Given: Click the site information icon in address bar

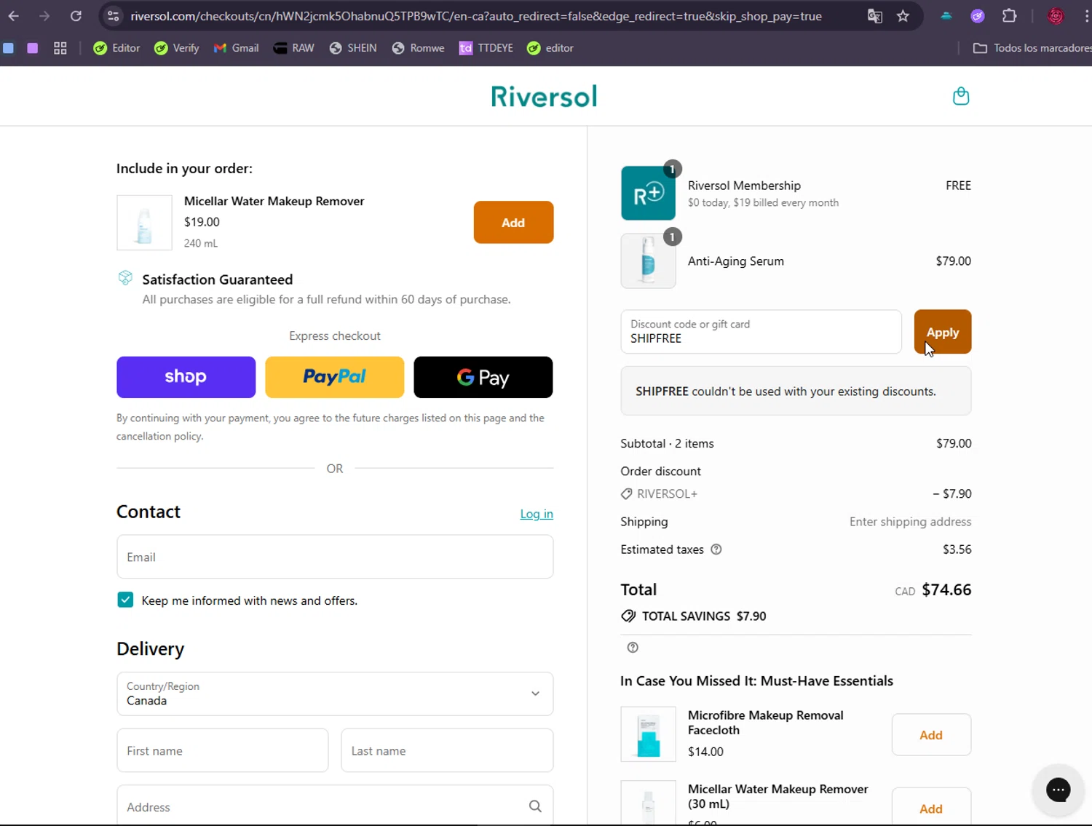Looking at the screenshot, I should point(113,16).
